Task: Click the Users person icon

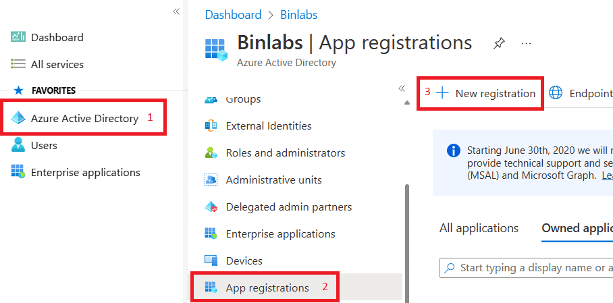Action: [x=18, y=146]
